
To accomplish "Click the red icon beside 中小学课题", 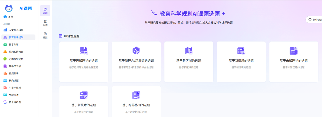I will (x=5, y=88).
